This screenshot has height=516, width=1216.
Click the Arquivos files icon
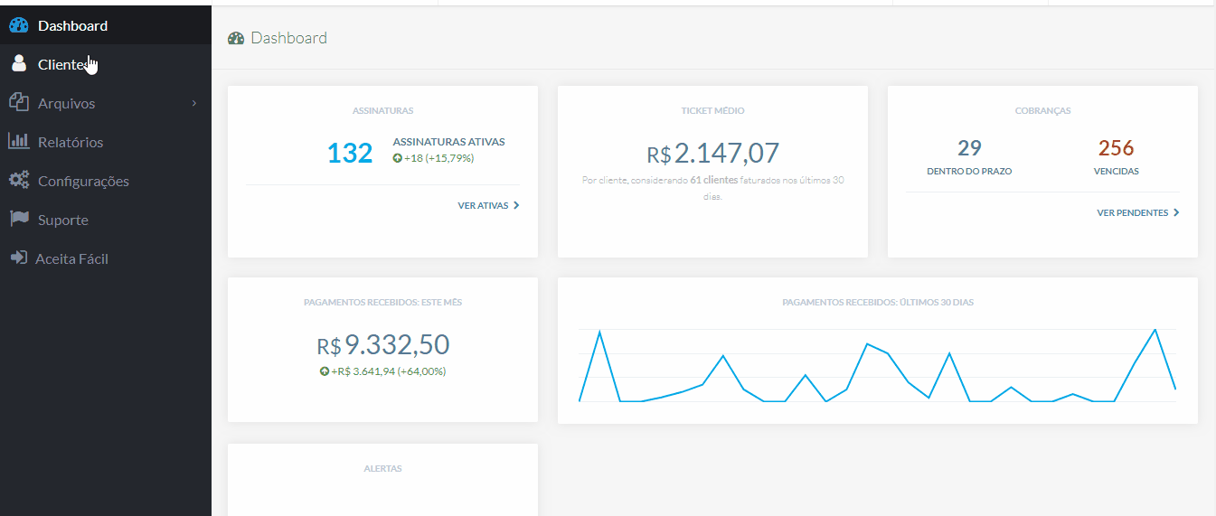(x=18, y=103)
